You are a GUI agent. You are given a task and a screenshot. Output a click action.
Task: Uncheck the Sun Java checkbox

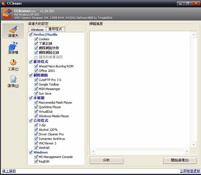[36, 93]
